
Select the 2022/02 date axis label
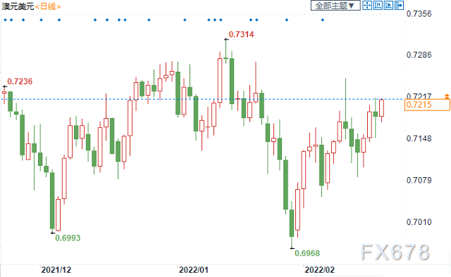[319, 270]
